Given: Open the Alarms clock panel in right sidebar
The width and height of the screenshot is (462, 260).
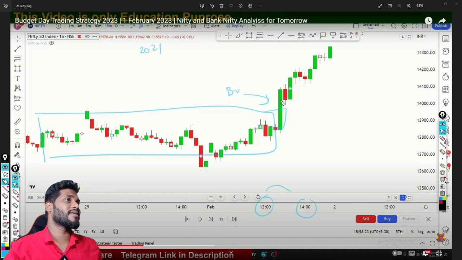Looking at the screenshot, I should tap(446, 51).
